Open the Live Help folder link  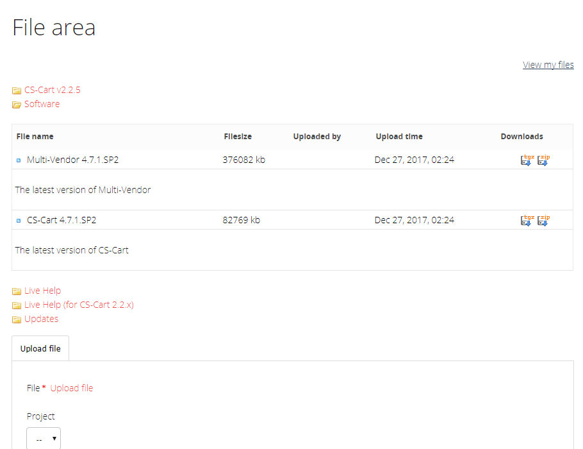[x=43, y=291]
